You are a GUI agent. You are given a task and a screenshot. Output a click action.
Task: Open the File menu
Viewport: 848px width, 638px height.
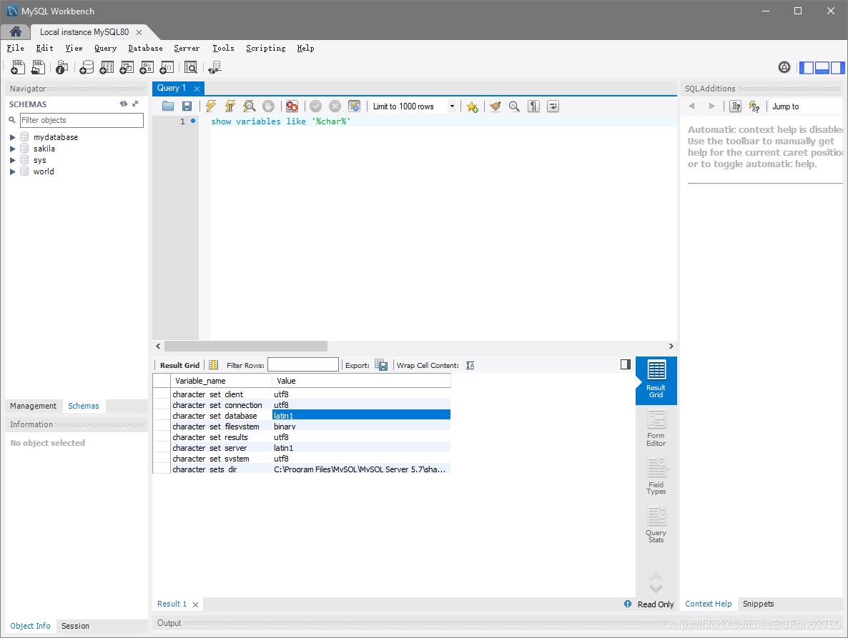pyautogui.click(x=15, y=48)
